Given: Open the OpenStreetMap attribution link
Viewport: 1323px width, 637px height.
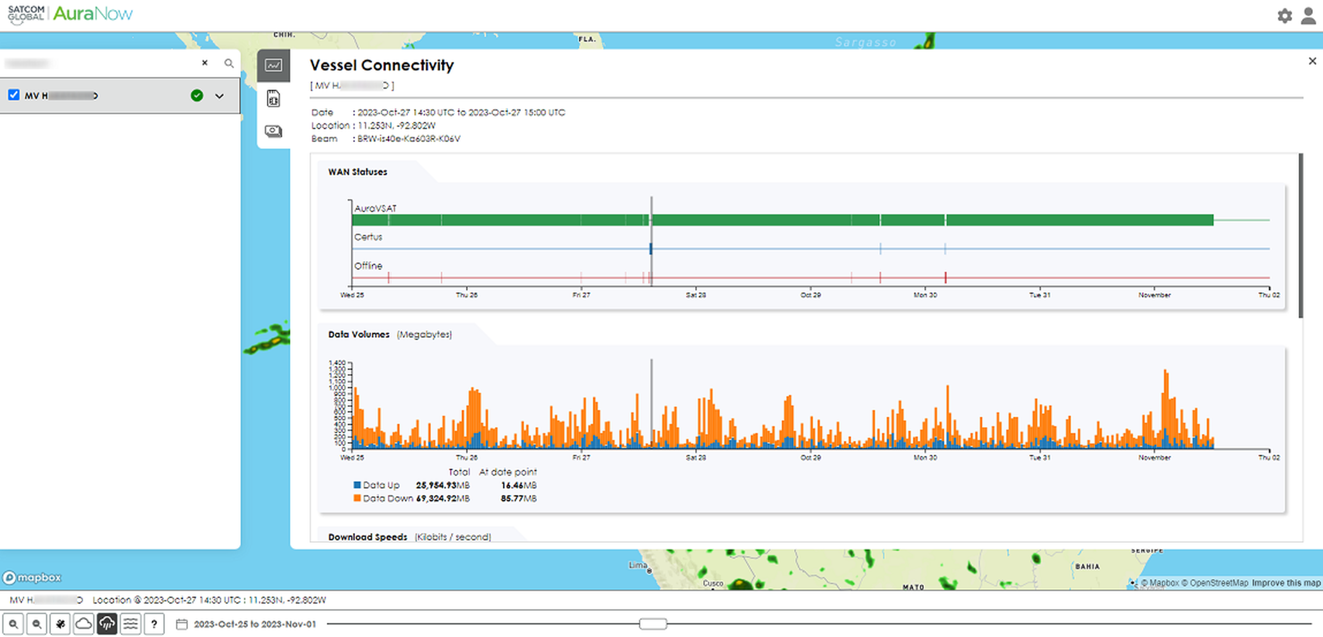Looking at the screenshot, I should click(x=1214, y=583).
